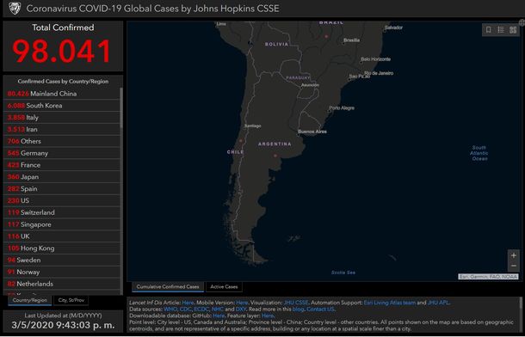Image resolution: width=525 pixels, height=337 pixels.
Task: Select Germany in the country list
Action: (x=61, y=153)
